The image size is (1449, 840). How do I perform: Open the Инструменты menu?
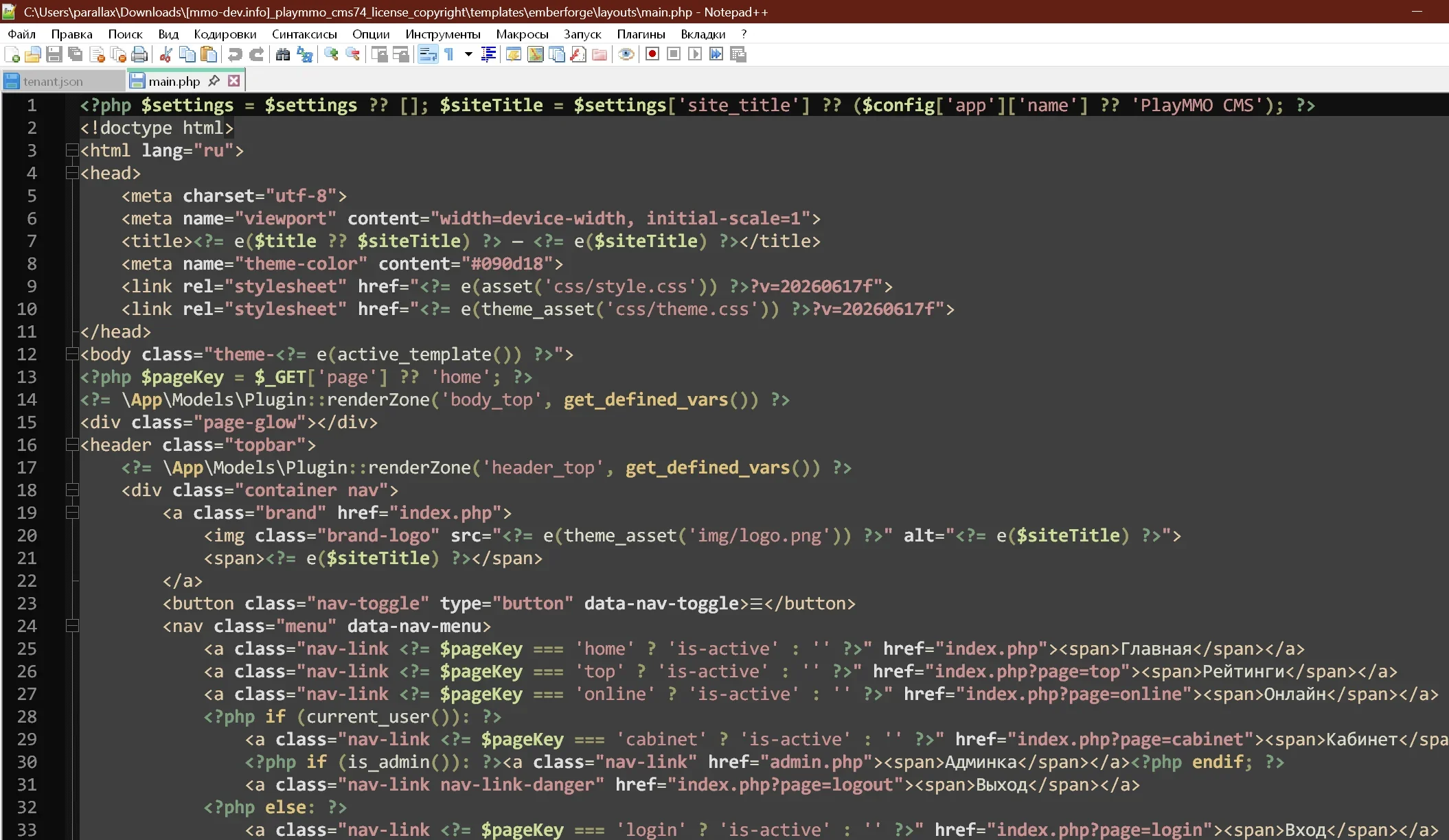[443, 34]
